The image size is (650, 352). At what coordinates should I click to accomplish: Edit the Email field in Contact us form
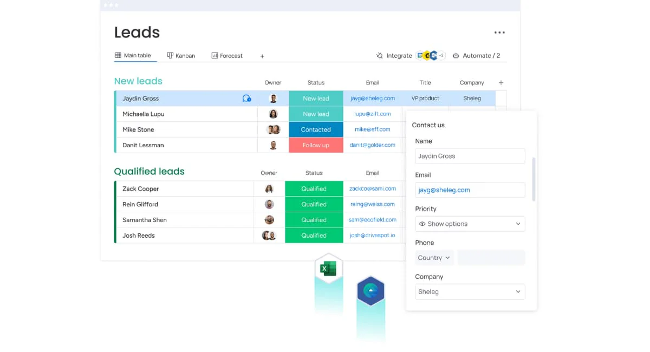click(470, 190)
